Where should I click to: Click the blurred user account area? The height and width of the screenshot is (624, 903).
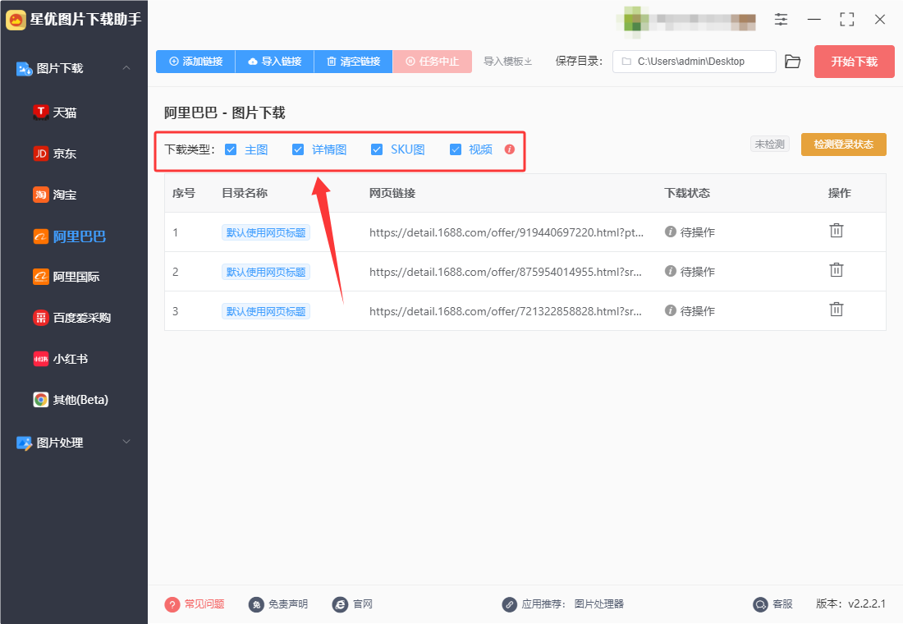(x=686, y=21)
